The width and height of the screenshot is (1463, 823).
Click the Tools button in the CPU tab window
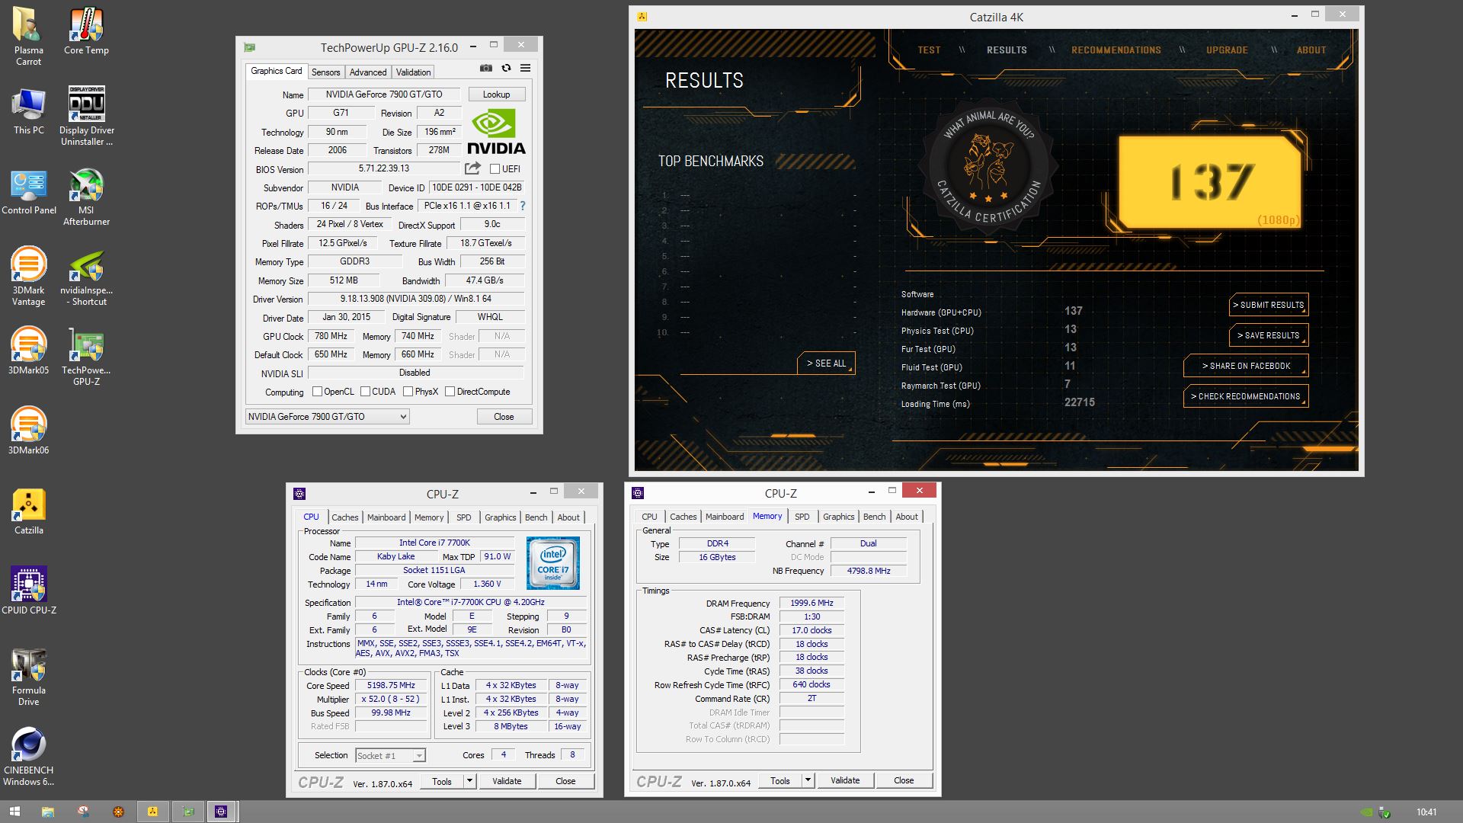pyautogui.click(x=442, y=781)
